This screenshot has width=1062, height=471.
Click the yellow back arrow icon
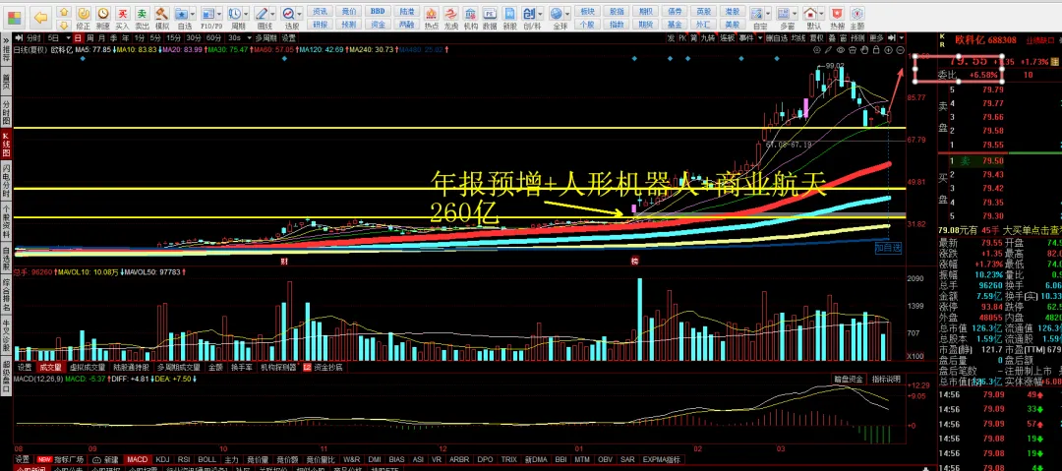pyautogui.click(x=40, y=17)
